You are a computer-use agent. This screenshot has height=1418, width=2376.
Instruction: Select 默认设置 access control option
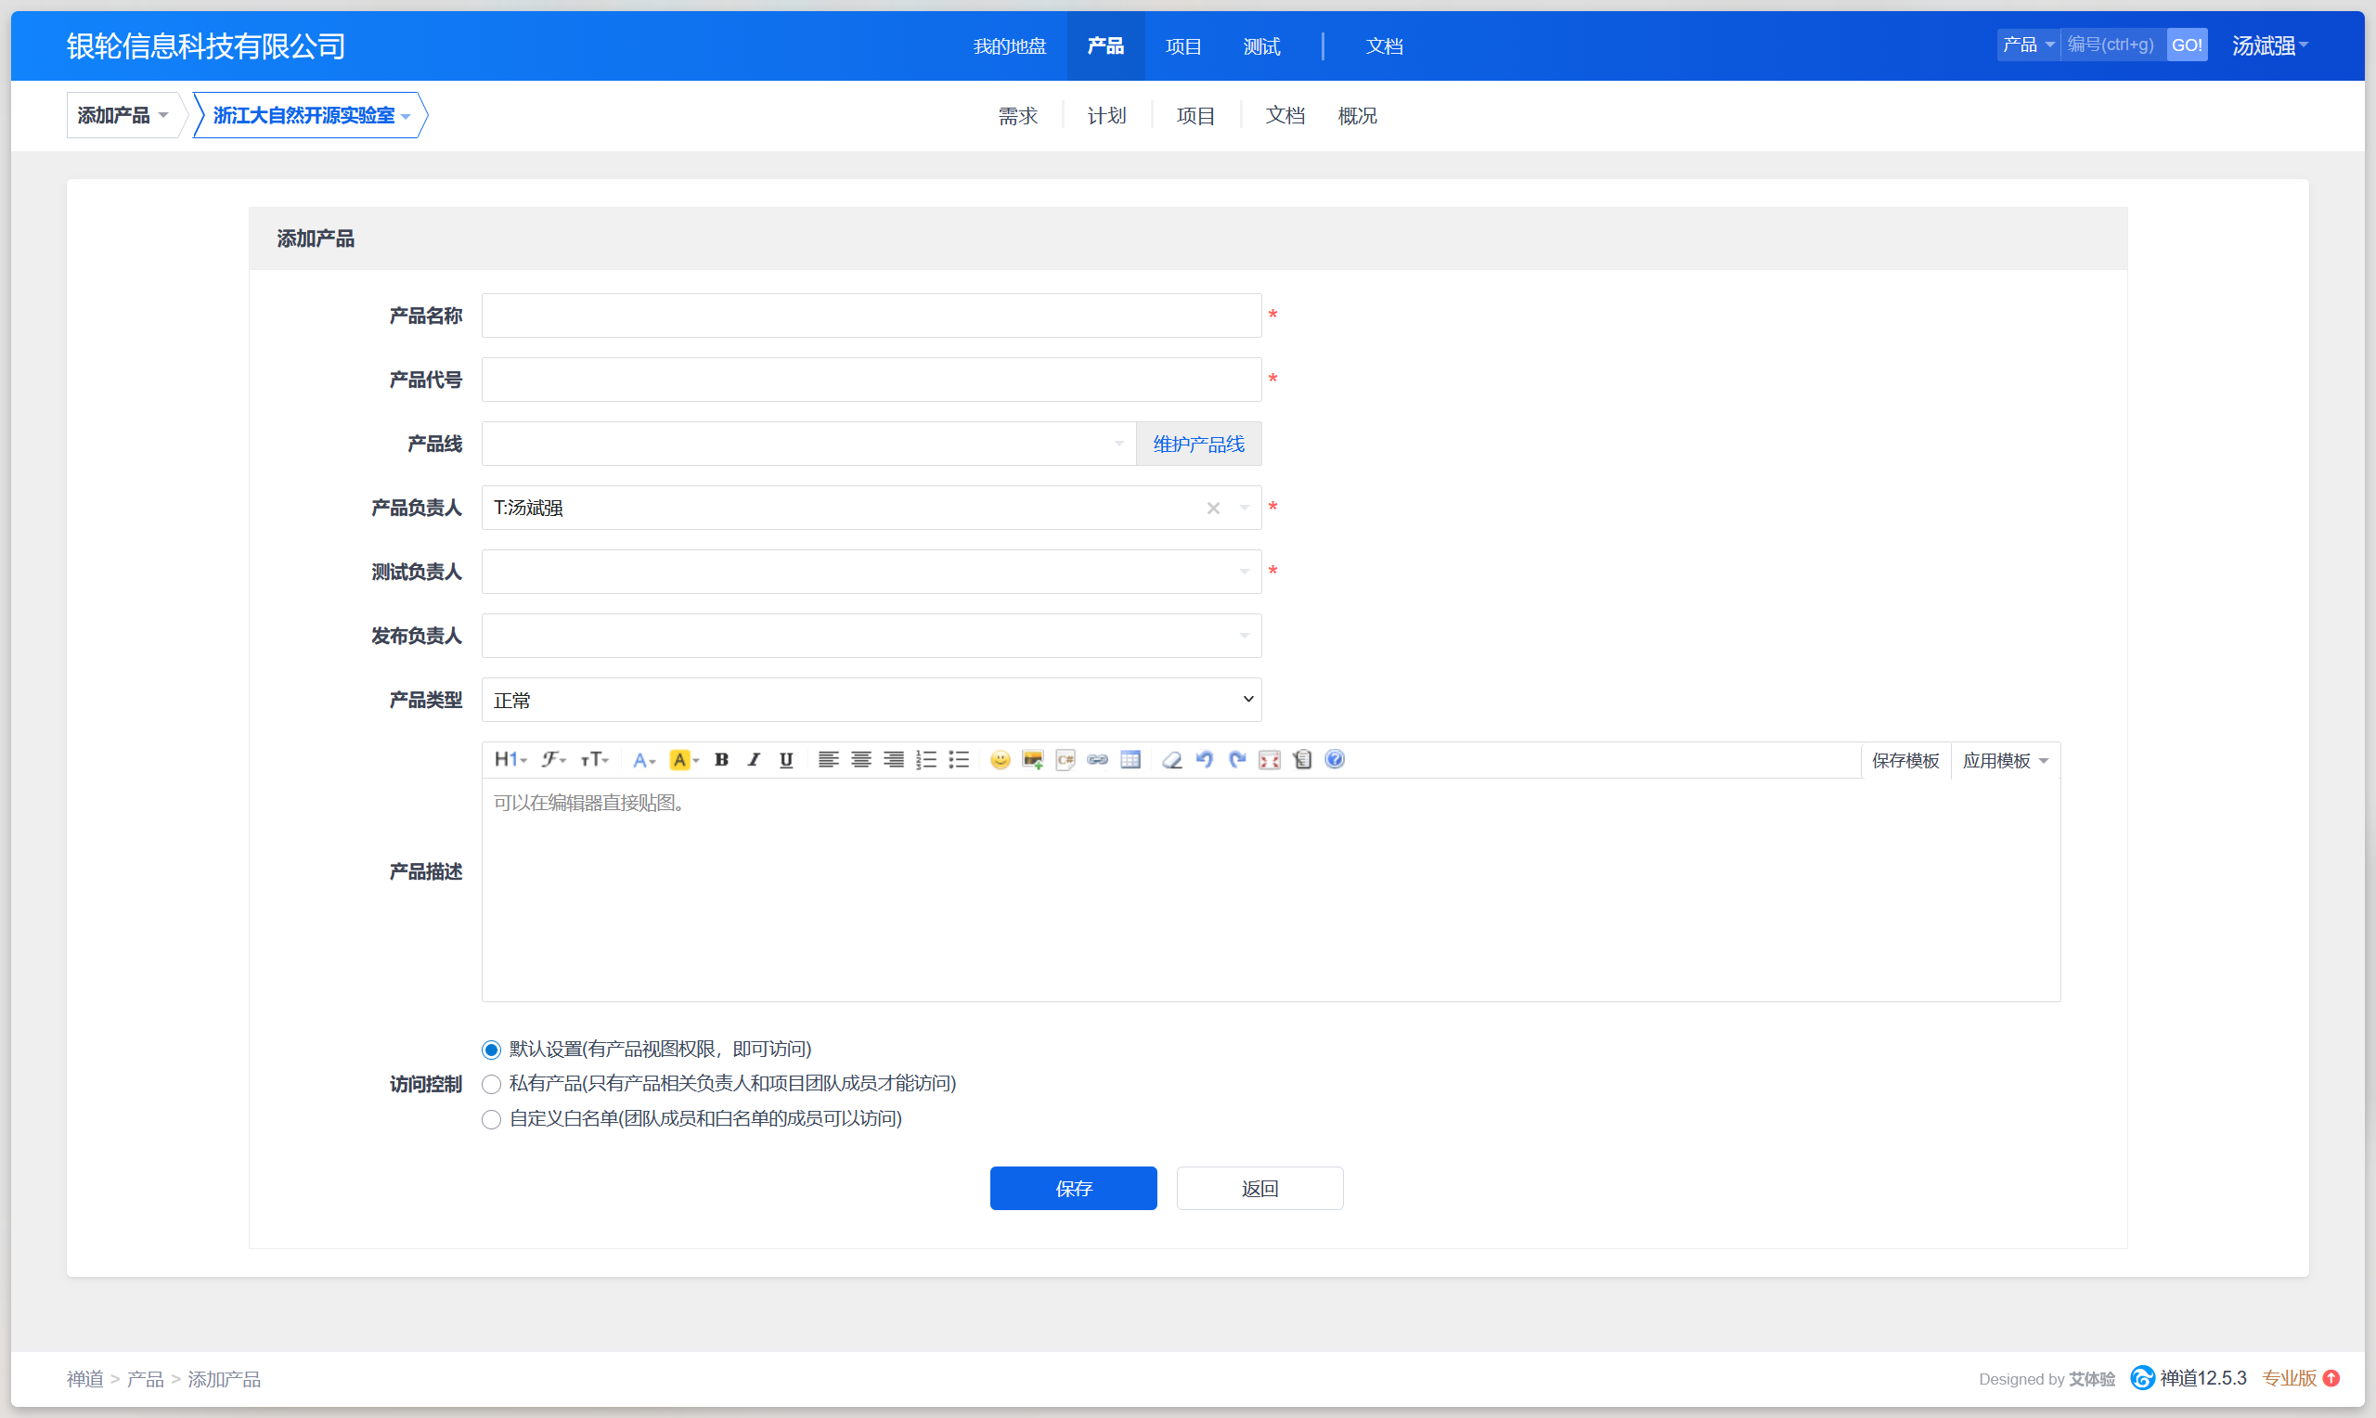[x=491, y=1051]
